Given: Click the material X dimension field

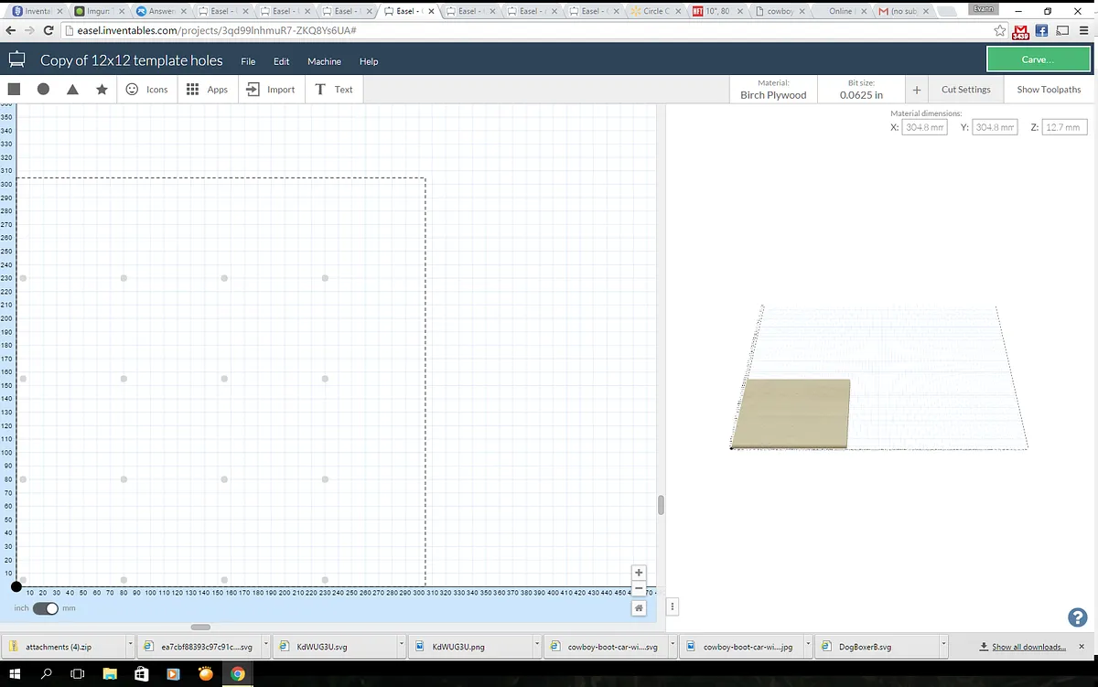Looking at the screenshot, I should [924, 127].
